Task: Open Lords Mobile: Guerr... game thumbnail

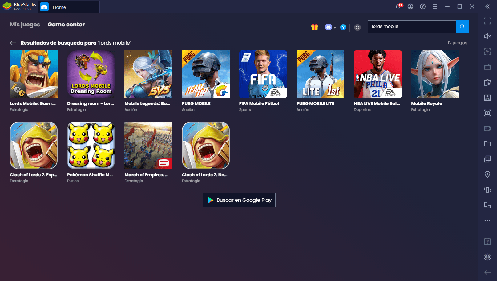Action: click(34, 74)
